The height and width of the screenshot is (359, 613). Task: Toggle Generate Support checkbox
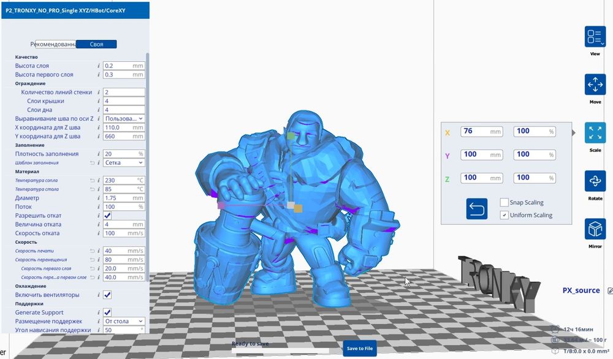coord(107,312)
